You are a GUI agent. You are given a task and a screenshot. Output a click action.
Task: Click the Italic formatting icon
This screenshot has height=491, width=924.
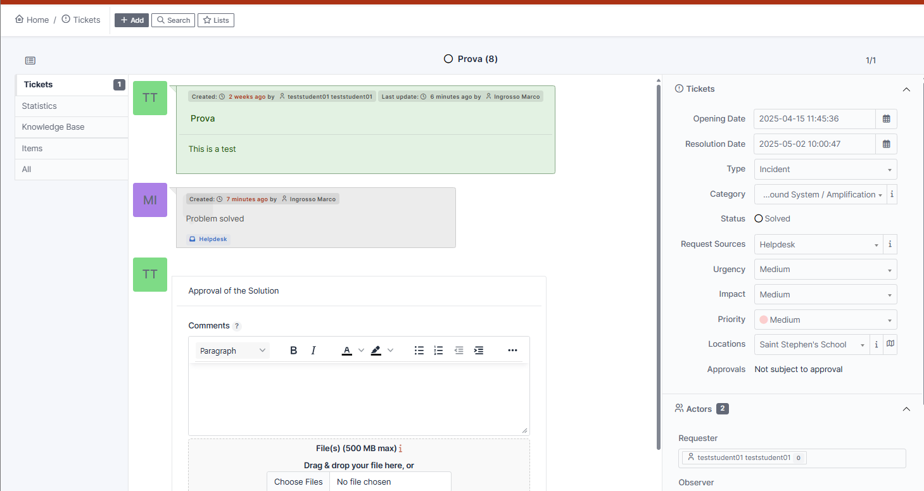tap(313, 351)
